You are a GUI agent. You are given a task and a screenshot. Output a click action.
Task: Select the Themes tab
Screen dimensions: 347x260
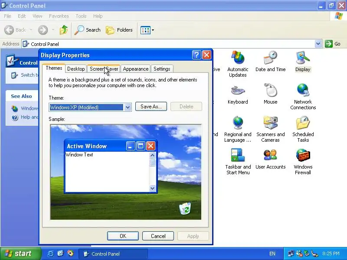point(54,68)
